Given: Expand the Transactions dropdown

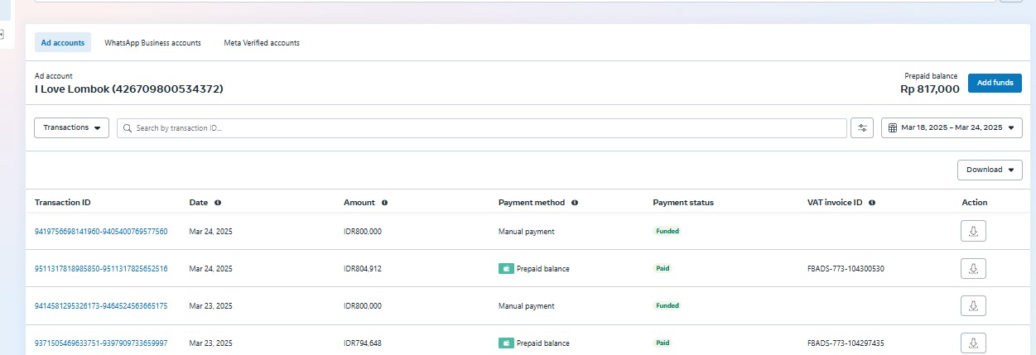Looking at the screenshot, I should click(x=71, y=128).
